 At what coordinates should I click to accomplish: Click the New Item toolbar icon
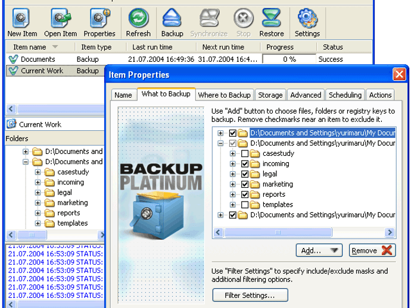(x=21, y=18)
